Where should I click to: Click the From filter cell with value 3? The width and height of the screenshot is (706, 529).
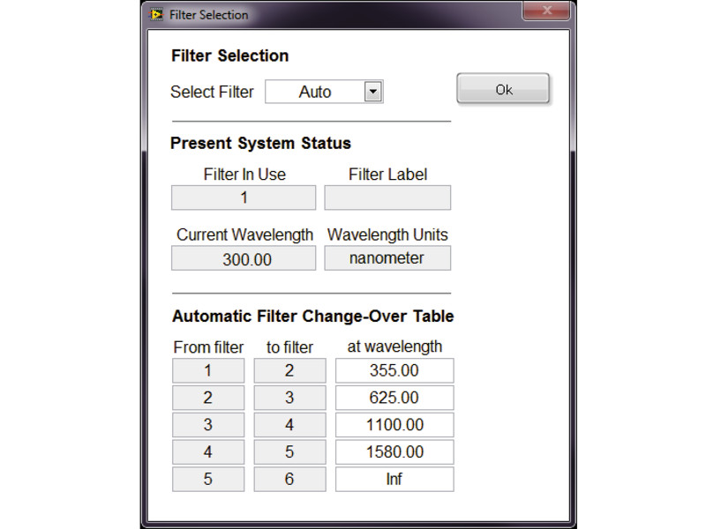coord(208,426)
